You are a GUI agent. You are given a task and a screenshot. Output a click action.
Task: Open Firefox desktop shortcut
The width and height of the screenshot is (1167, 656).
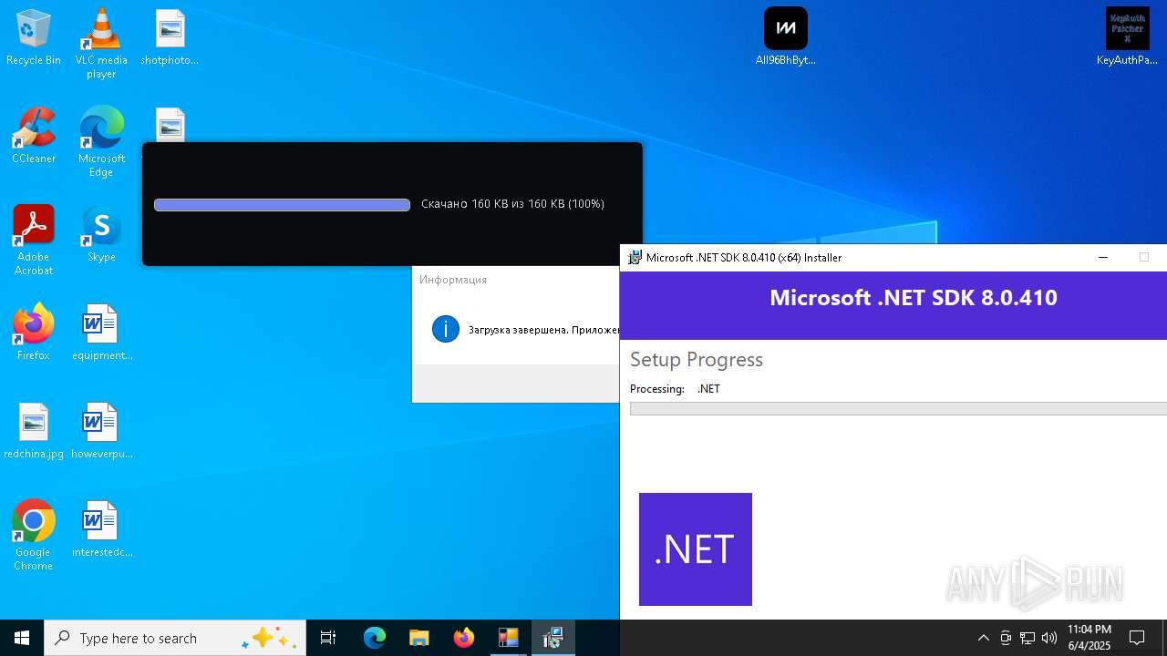coord(34,333)
